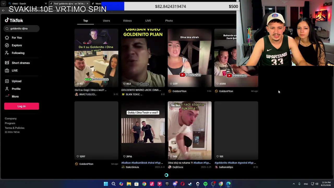Screen dimensions: 334x188
Task: Open microphone indicator in system tray
Action: (x=299, y=184)
